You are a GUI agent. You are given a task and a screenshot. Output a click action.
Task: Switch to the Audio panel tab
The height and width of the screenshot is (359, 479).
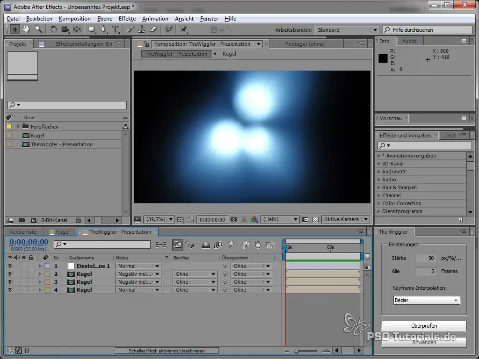[409, 41]
